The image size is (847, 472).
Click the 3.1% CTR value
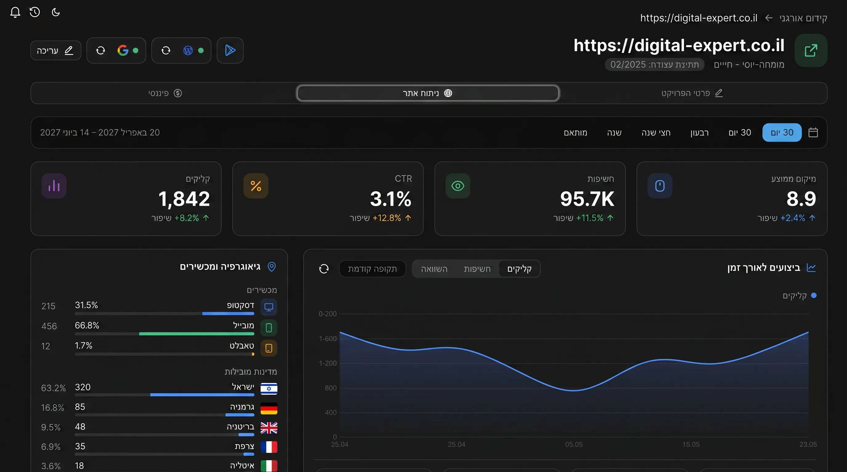pyautogui.click(x=391, y=199)
